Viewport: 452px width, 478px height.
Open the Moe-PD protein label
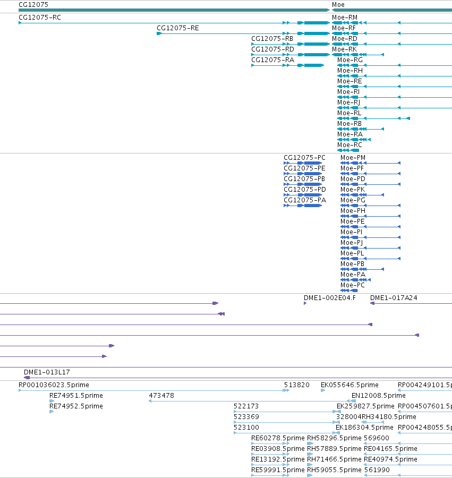pyautogui.click(x=353, y=179)
